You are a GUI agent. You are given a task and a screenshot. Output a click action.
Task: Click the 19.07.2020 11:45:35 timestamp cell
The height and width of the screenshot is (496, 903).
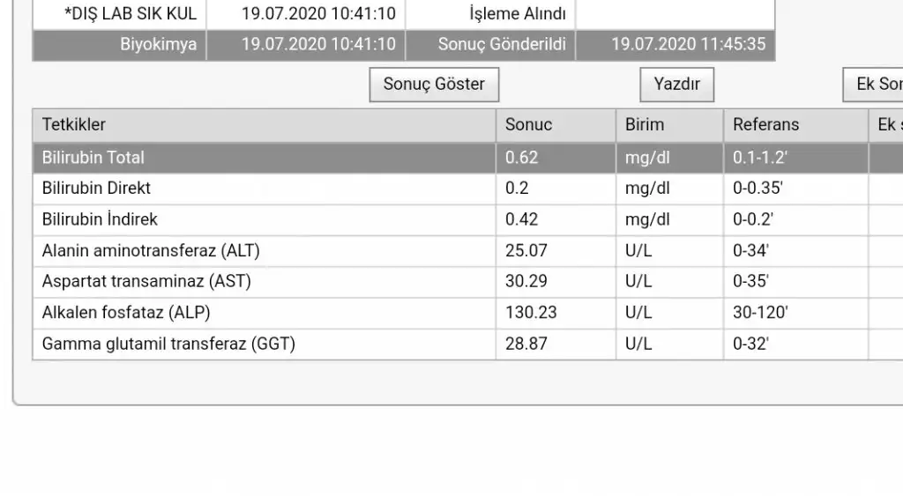pyautogui.click(x=675, y=45)
